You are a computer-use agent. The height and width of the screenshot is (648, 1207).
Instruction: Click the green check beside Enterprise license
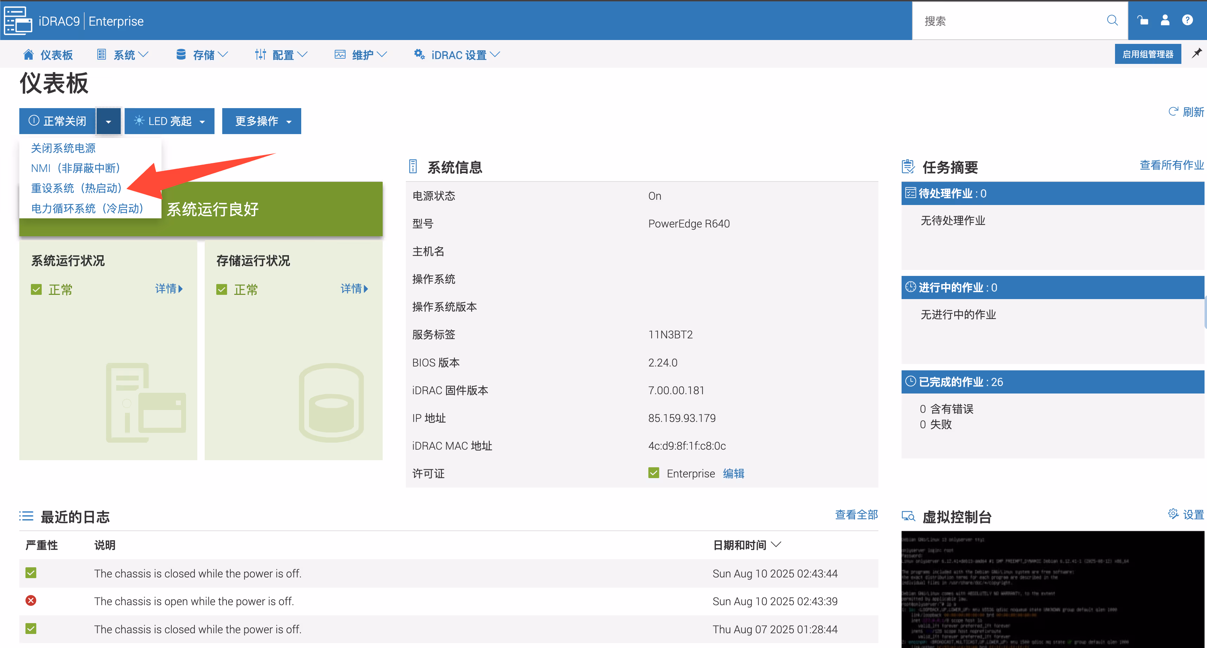654,473
